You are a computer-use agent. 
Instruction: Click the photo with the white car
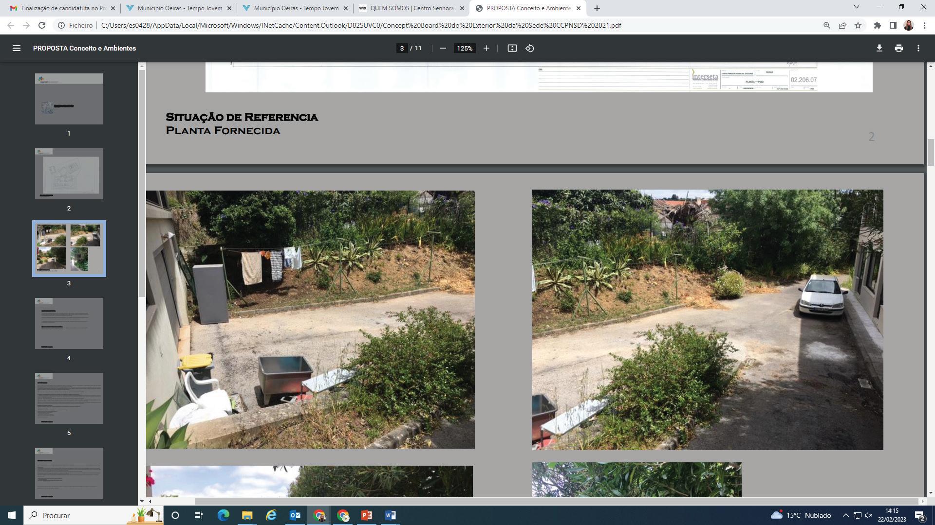[708, 319]
